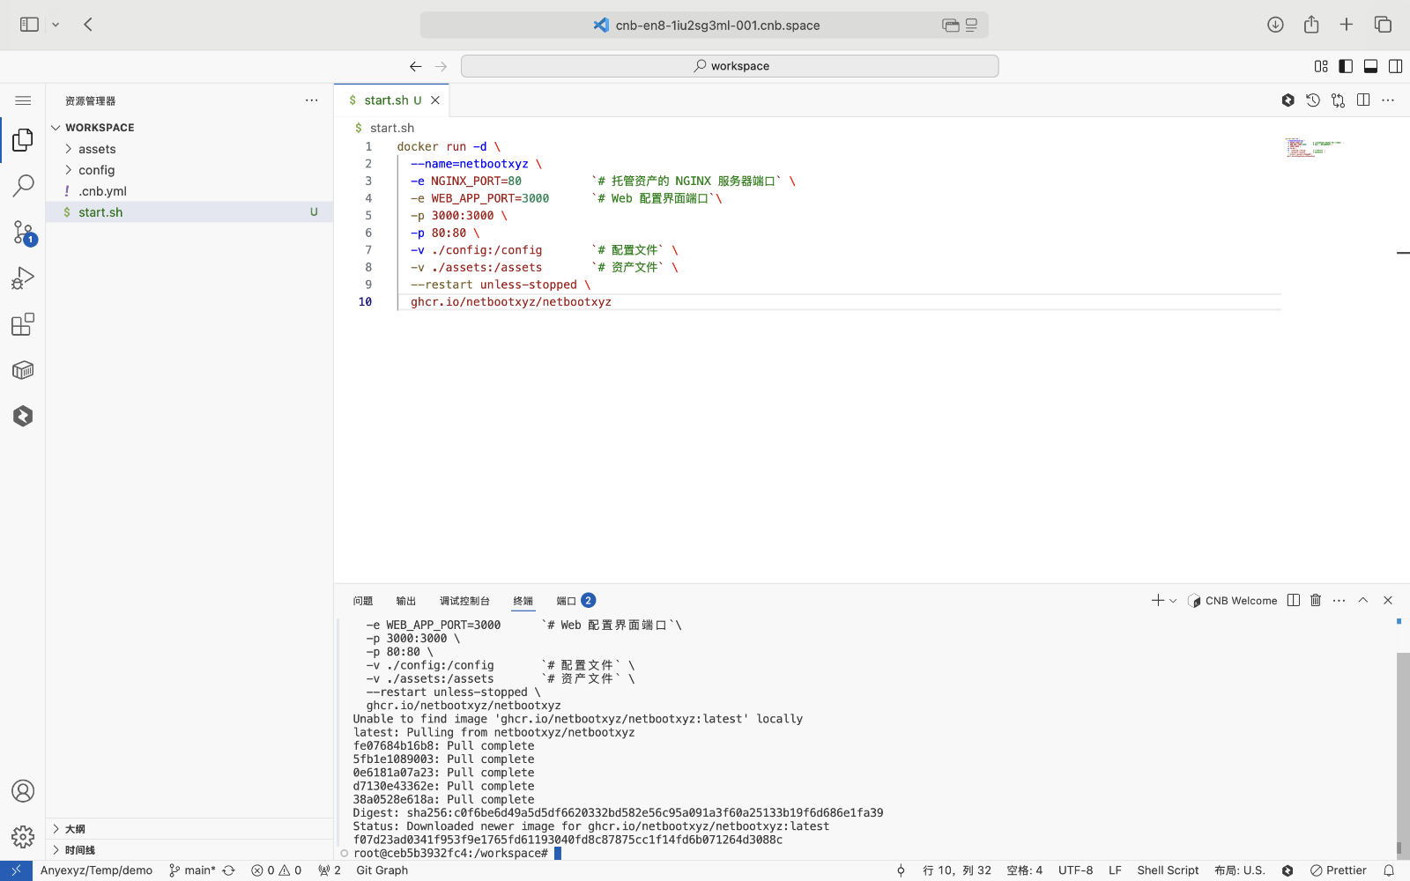Open the new terminal launch profile dropdown
The height and width of the screenshot is (881, 1410).
click(1173, 601)
